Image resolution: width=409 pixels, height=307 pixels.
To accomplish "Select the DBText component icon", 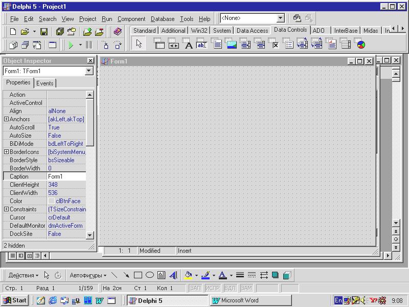I will [x=188, y=43].
